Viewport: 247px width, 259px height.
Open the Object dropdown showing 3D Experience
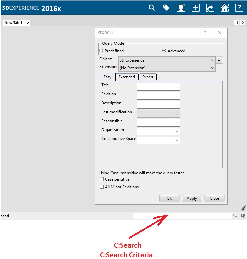click(167, 60)
